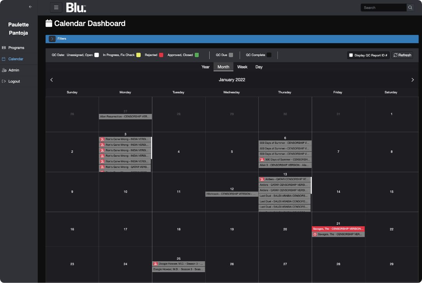Screen dimensions: 422x283
Task: Click the Programs icon in sidebar
Action: (x=4, y=48)
